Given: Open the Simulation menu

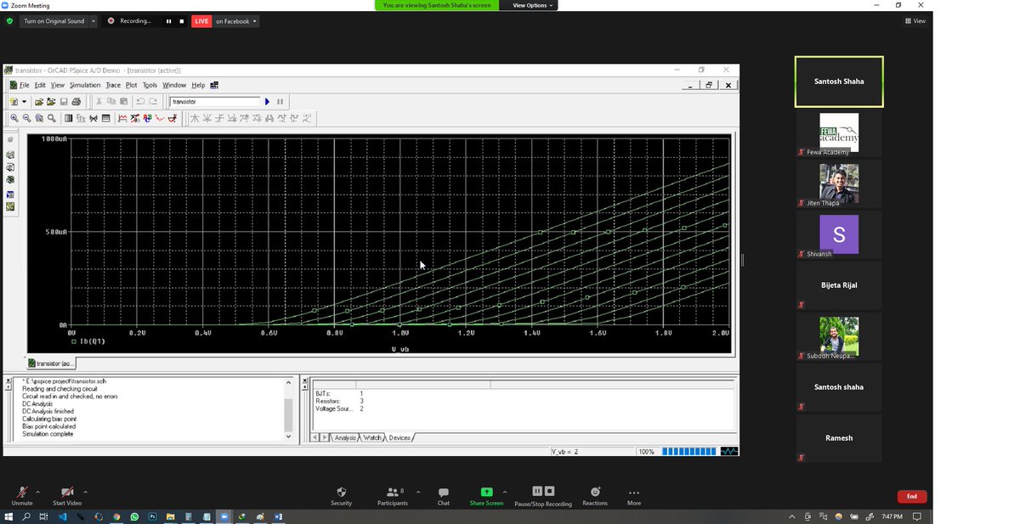Looking at the screenshot, I should pos(85,85).
